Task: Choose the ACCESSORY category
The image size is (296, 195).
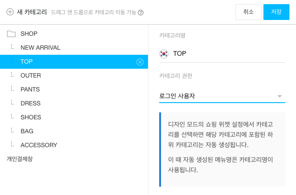Action: (x=74, y=145)
